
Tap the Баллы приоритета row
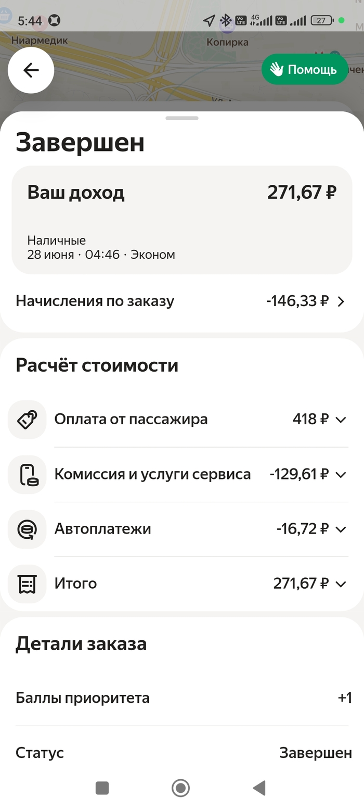[182, 698]
